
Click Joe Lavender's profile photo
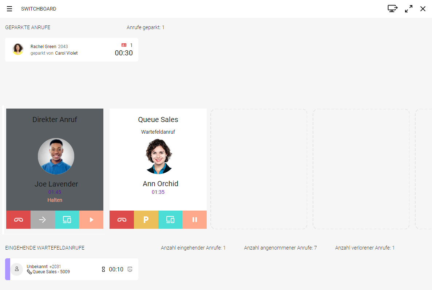click(x=56, y=156)
